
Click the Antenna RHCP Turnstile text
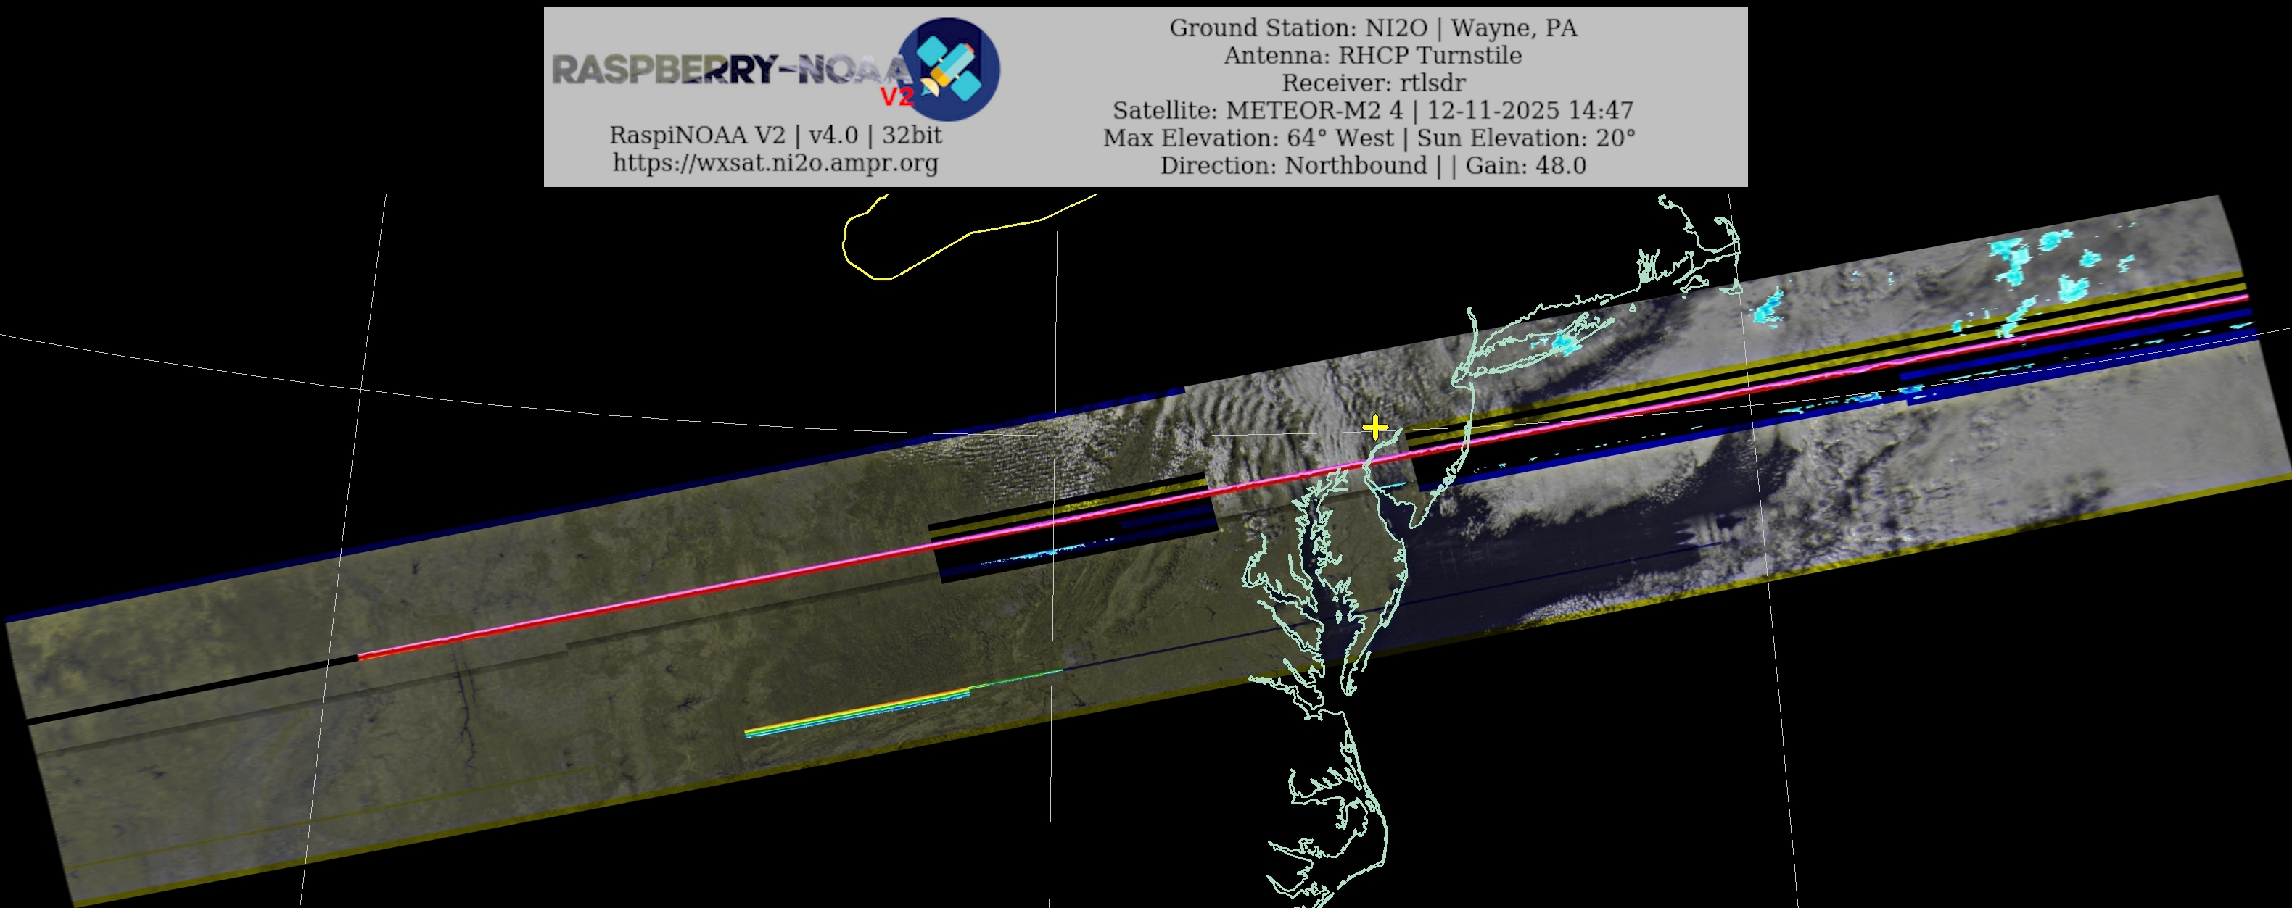coord(1373,55)
